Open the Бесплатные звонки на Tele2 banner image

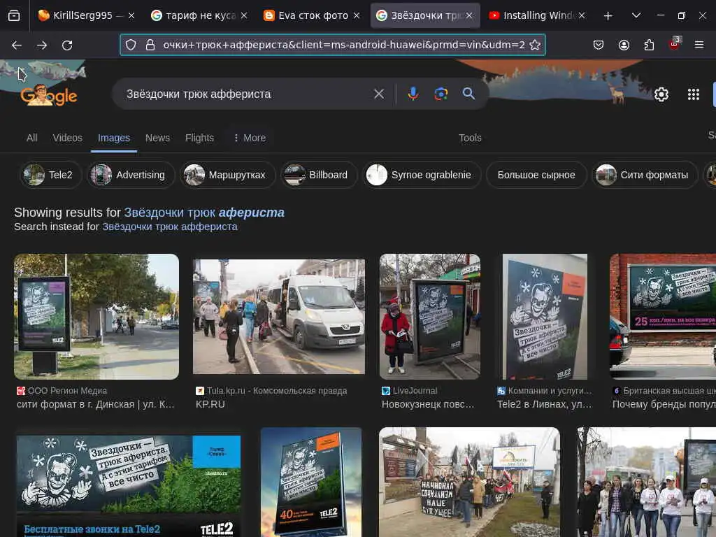point(129,486)
